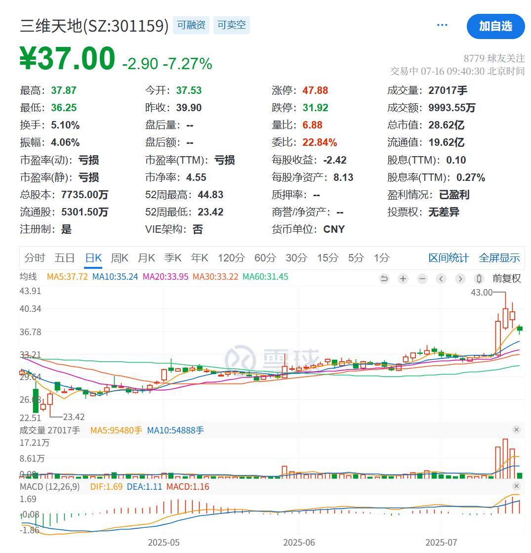This screenshot has width=531, height=553.
Task: Click the 可融资 tag
Action: click(191, 25)
